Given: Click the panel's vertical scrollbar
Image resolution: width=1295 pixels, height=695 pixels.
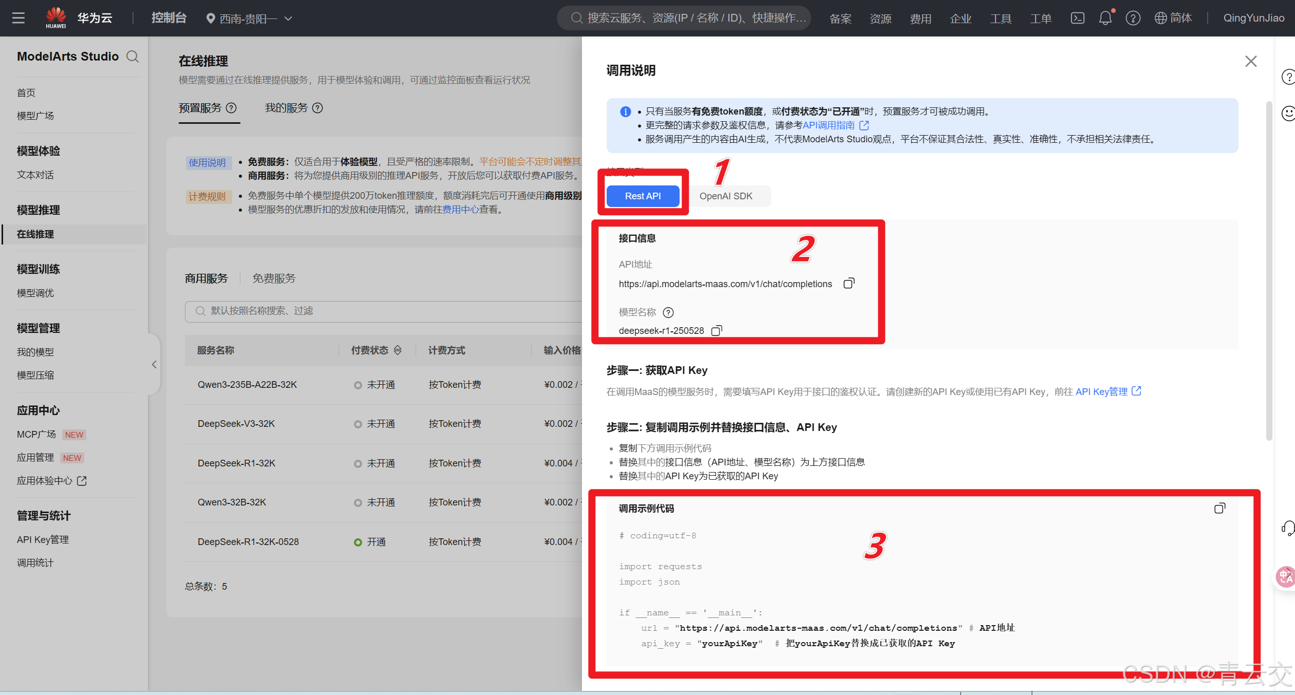Looking at the screenshot, I should (x=1269, y=271).
